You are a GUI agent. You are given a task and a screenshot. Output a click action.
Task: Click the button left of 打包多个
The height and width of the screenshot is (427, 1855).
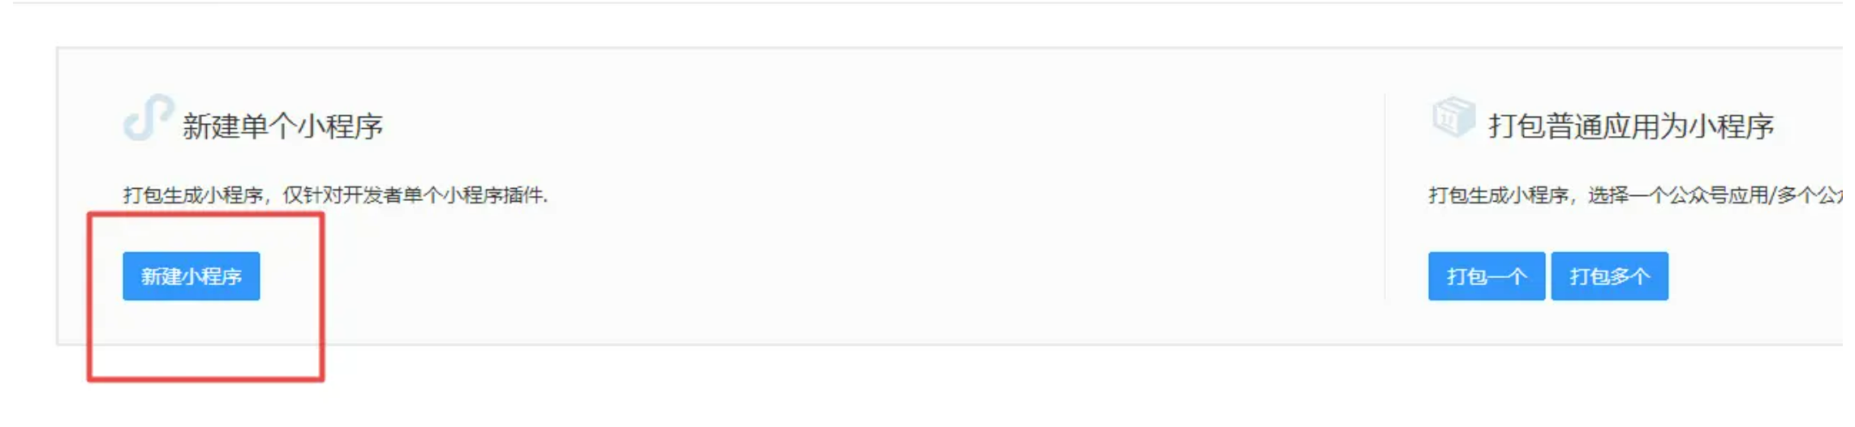pyautogui.click(x=1487, y=276)
